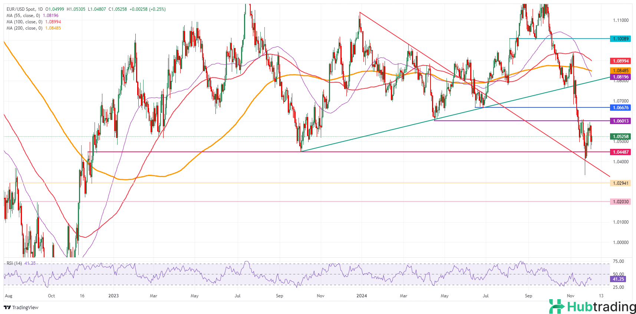Click the 1.04487 support level label
This screenshot has width=636, height=314.
click(x=620, y=152)
